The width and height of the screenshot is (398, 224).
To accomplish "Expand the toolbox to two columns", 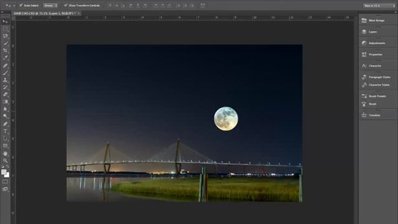I will pyautogui.click(x=2, y=12).
